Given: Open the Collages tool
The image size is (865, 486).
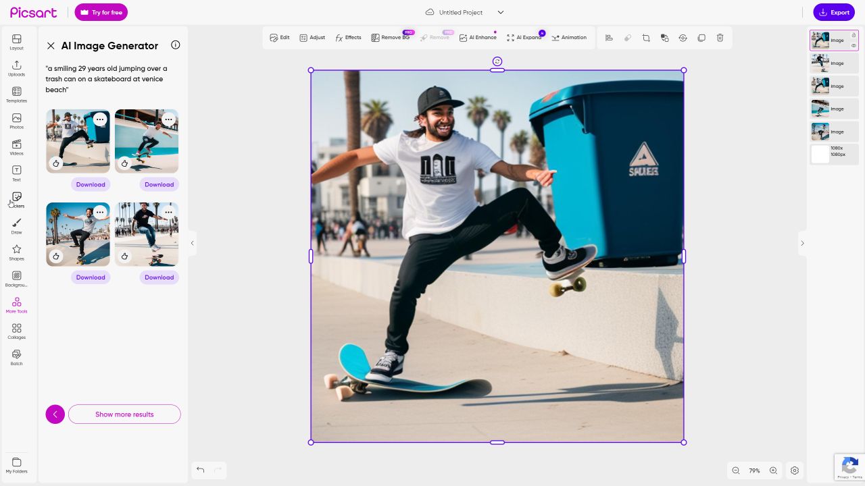Looking at the screenshot, I should click(x=17, y=331).
